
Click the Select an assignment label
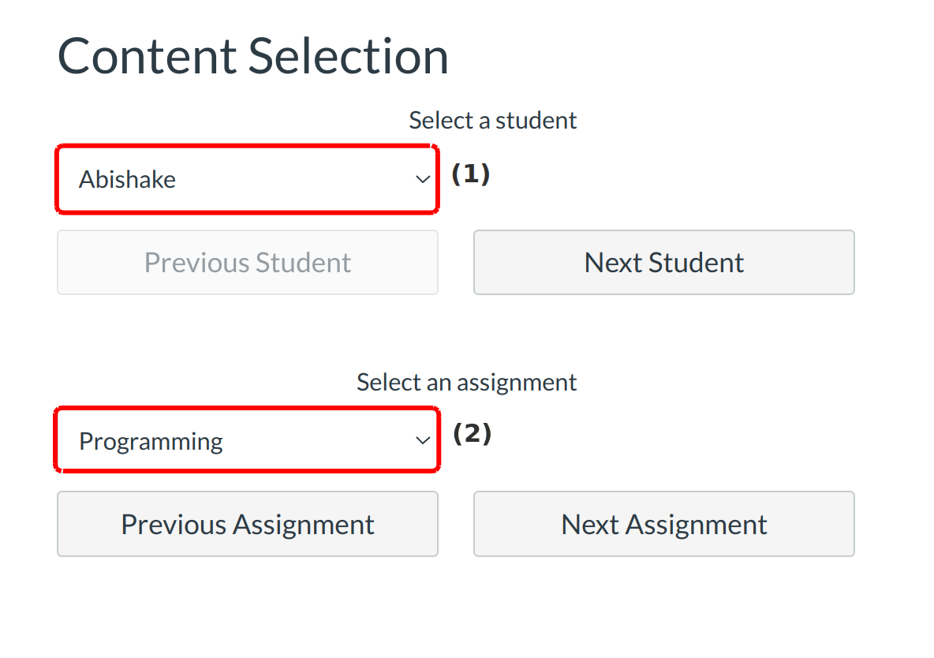tap(465, 381)
